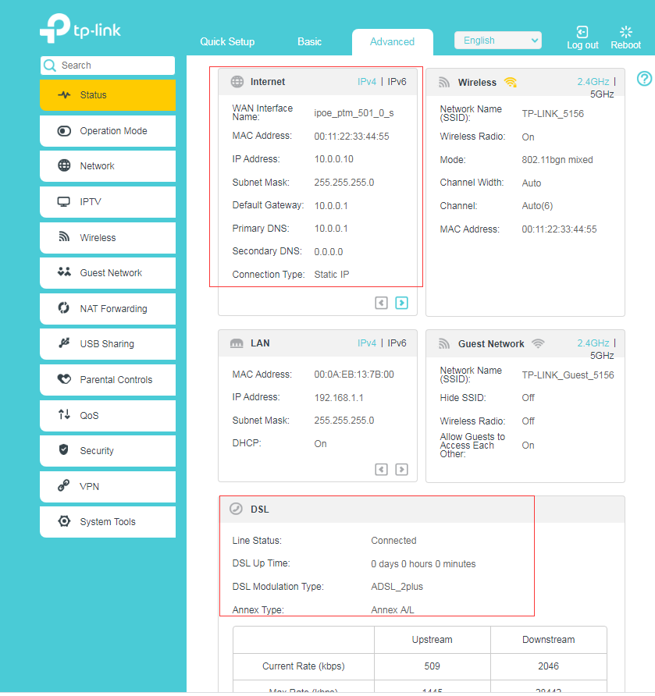
Task: Click the Internet IP address 10.0.0.10
Action: [x=334, y=159]
